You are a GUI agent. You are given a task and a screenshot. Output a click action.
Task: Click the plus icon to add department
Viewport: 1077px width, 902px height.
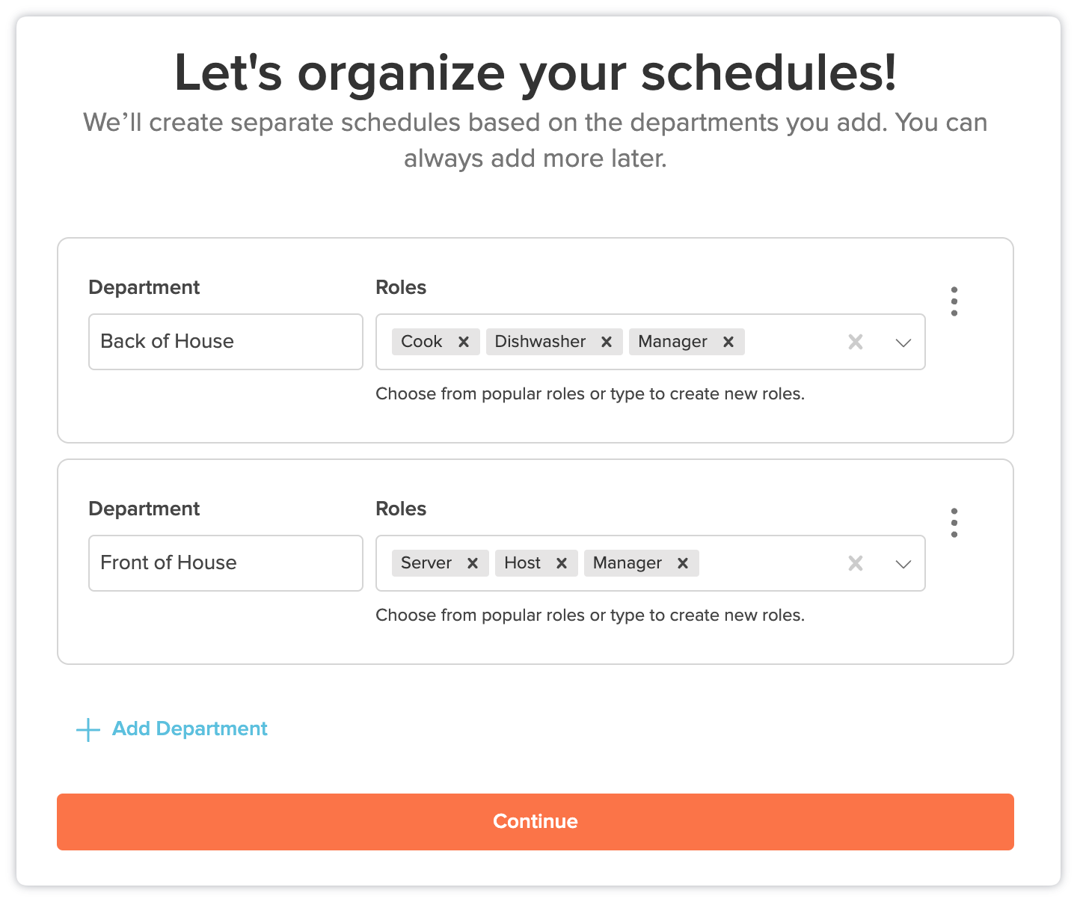tap(88, 729)
